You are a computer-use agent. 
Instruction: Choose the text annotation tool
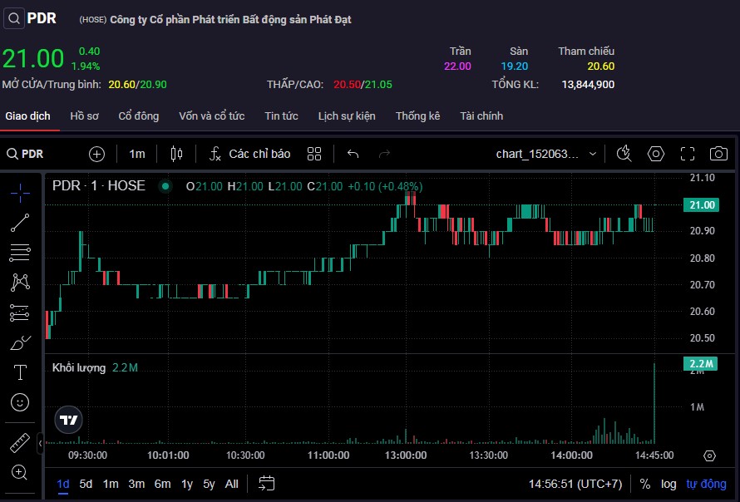[x=20, y=372]
